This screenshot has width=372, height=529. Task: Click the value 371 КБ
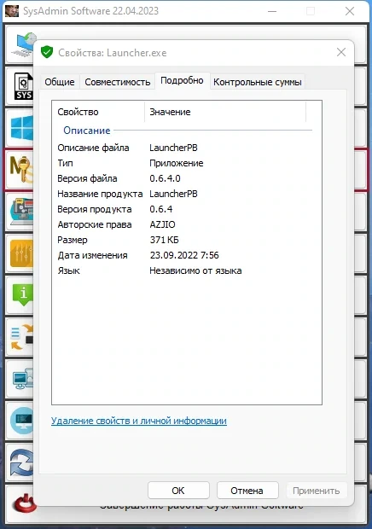(165, 240)
